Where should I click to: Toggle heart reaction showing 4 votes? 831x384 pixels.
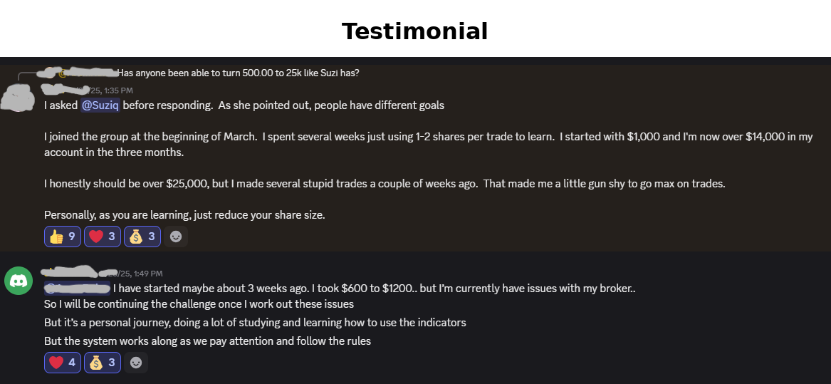tap(63, 363)
